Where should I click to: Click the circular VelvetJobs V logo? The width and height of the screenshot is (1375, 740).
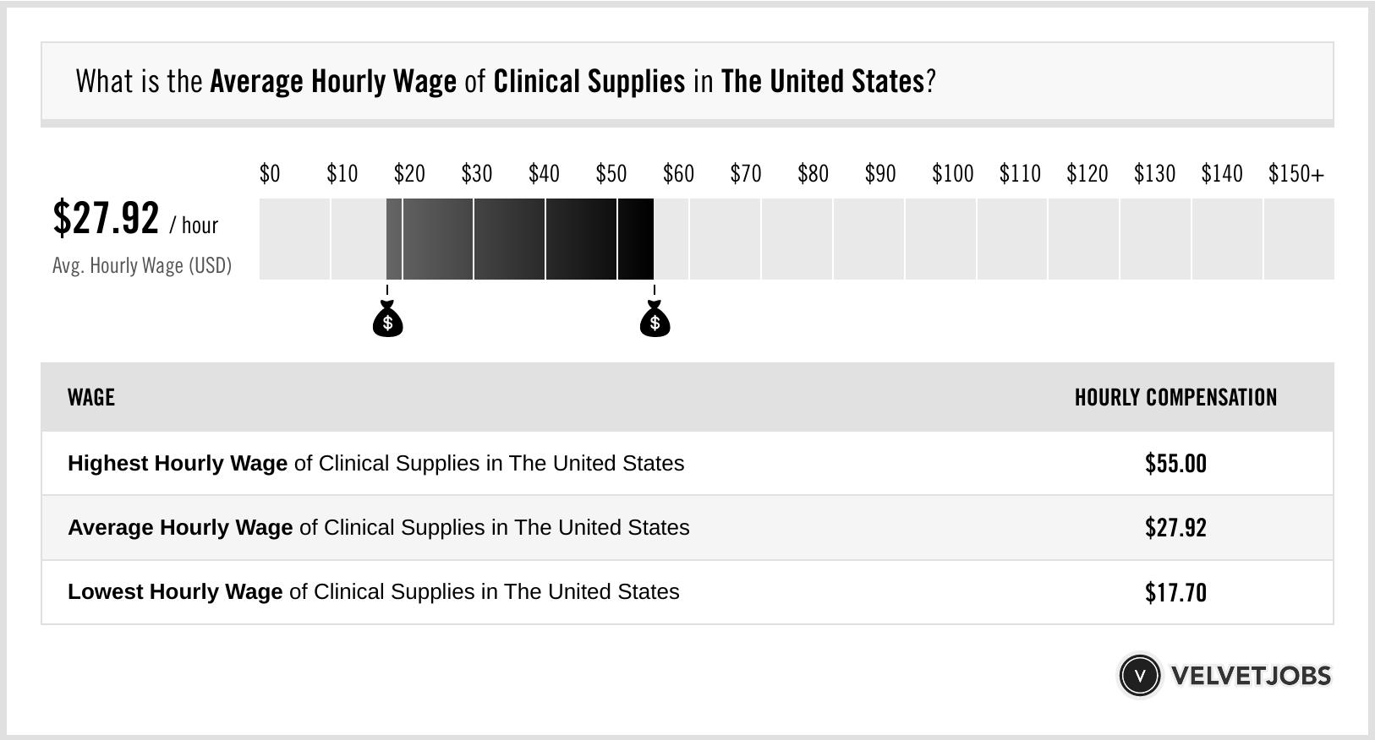coord(1139,676)
